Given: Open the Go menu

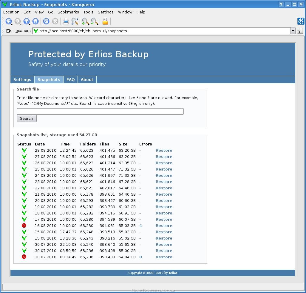Looking at the screenshot, I should tap(50, 12).
